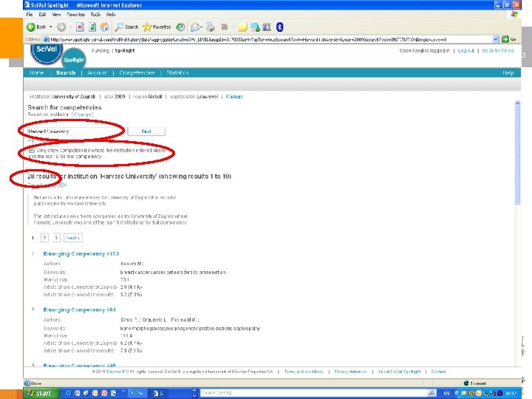The image size is (532, 399).
Task: Go to the Home page icon
Action: point(105,27)
